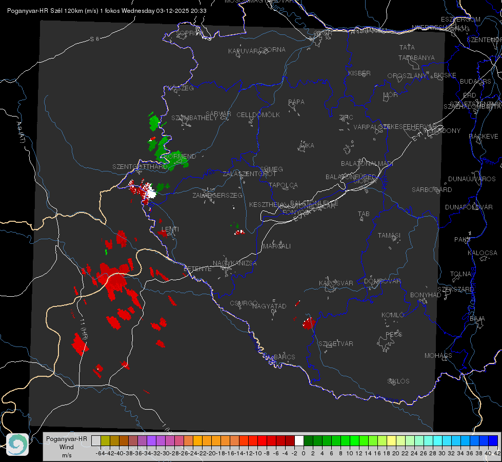Click the 'SZIGETVÁR' city label
Screen dimensions: 502x462
(x=336, y=344)
